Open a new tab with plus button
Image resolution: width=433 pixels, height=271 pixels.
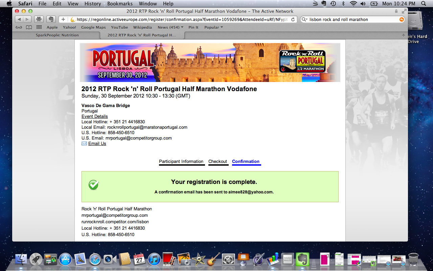(x=403, y=35)
